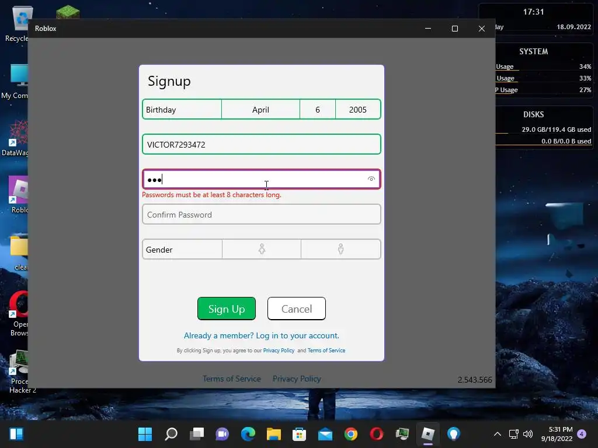Open the Widgets icon at taskbar left
598x448 pixels.
pos(16,434)
